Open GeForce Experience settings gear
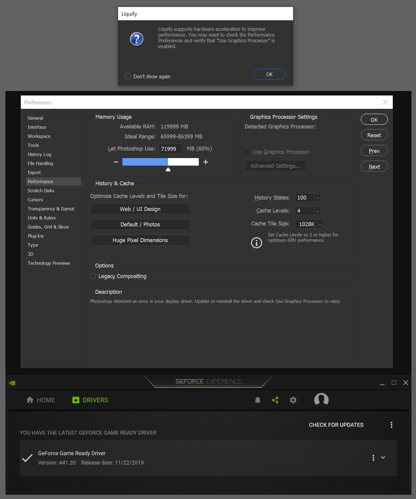 [293, 400]
